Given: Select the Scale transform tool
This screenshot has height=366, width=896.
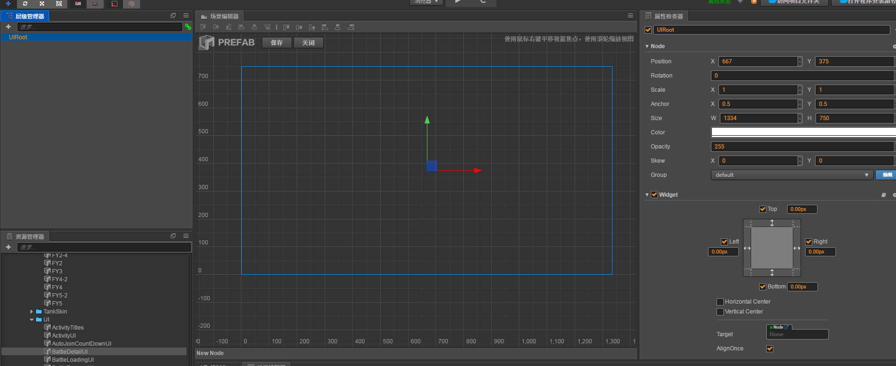Looking at the screenshot, I should [42, 3].
